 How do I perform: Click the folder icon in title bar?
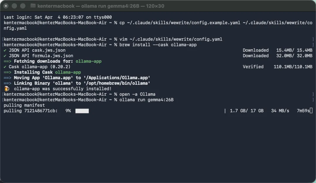pyautogui.click(x=33, y=6)
